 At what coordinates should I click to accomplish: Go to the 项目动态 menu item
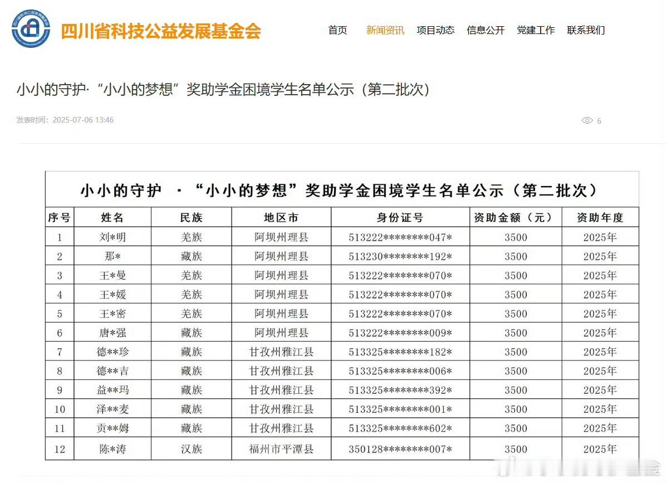click(x=435, y=30)
